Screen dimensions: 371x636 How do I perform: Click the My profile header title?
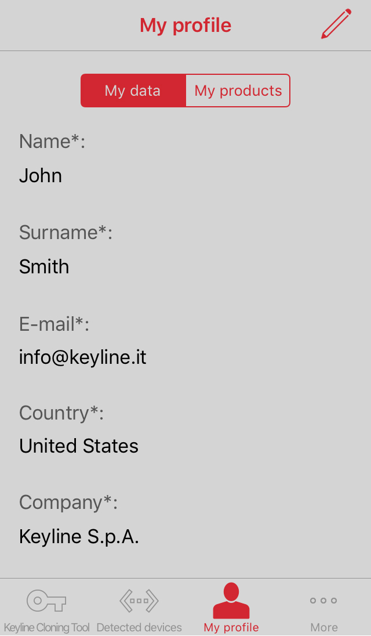click(185, 25)
